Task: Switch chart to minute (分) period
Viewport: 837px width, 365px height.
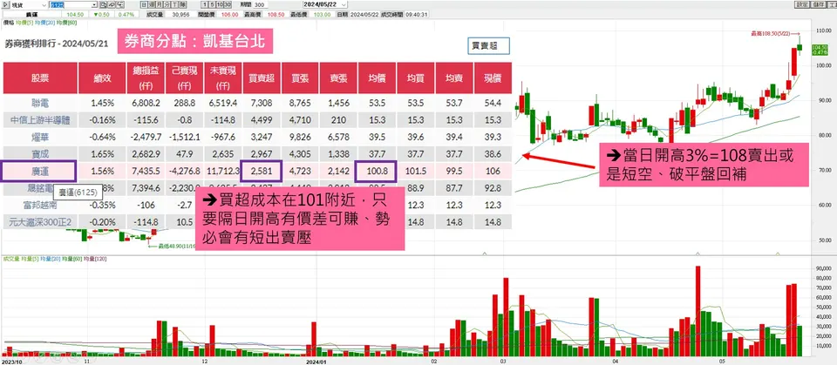Action: (x=167, y=5)
